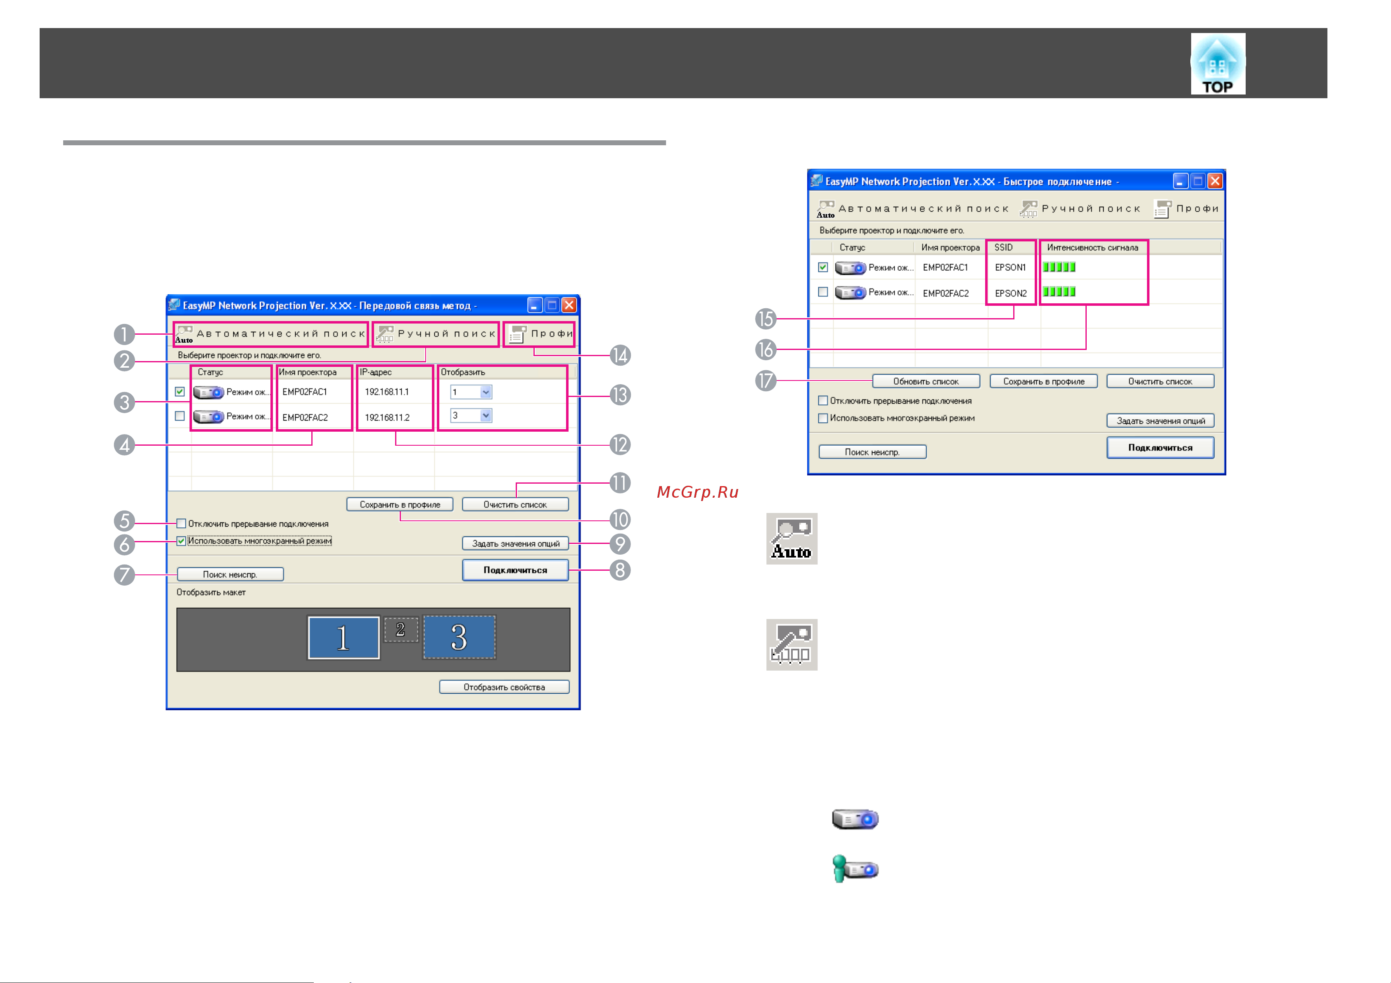Viewport: 1391px width, 983px height.
Task: Open Автоматический поиск in the Быстрое подключение window
Action: (x=912, y=209)
